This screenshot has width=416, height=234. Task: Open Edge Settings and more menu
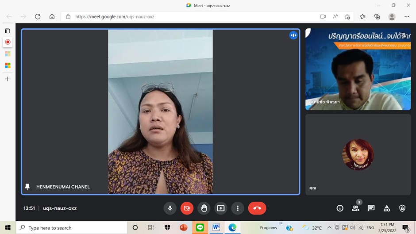point(407,17)
